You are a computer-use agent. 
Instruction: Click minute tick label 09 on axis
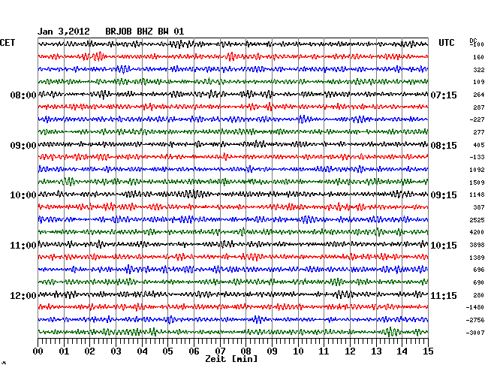point(272,351)
